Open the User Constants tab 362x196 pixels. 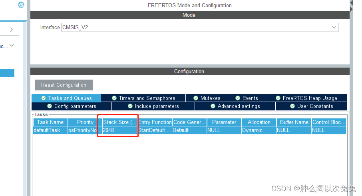(x=311, y=106)
